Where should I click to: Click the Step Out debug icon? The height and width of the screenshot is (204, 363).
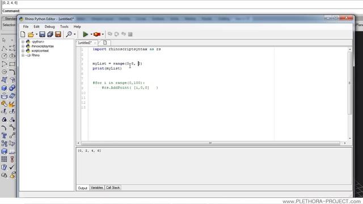124,34
